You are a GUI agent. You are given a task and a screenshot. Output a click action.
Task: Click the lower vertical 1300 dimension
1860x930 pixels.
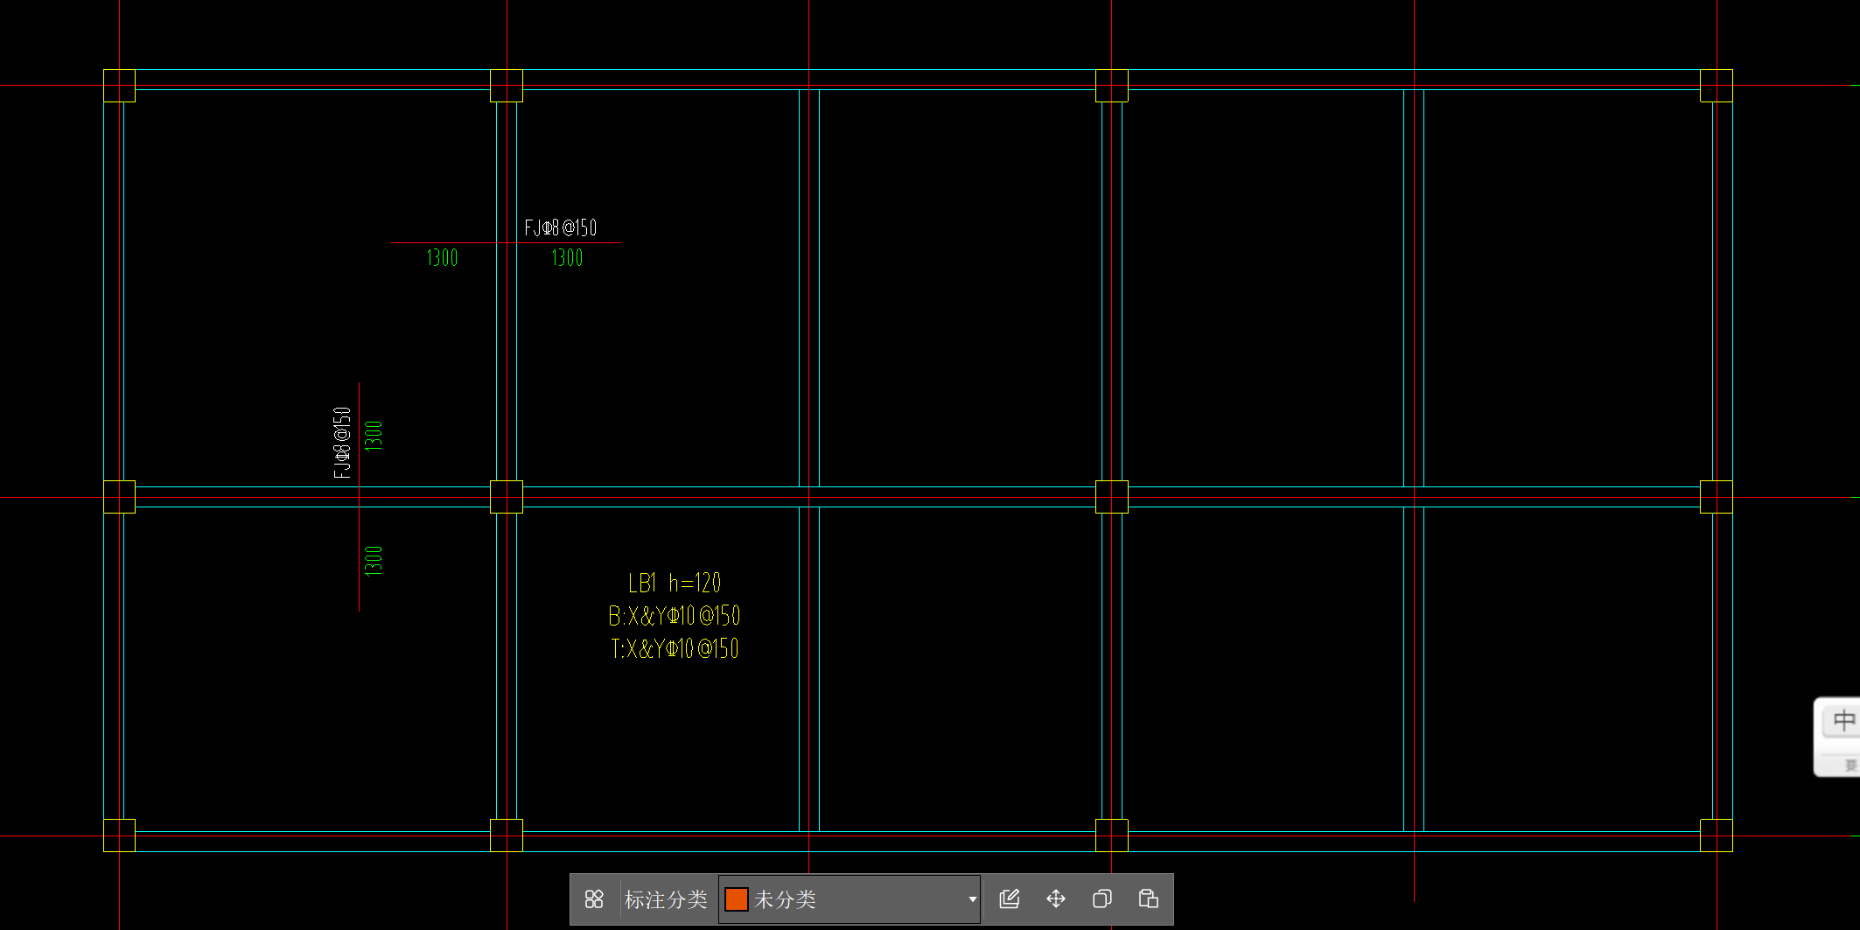[x=374, y=561]
